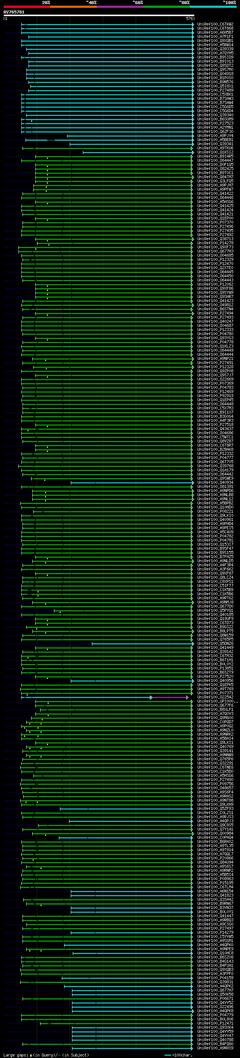Select hit label UniRef100_Q40961
This screenshot has height=1058, width=240.
215,520
